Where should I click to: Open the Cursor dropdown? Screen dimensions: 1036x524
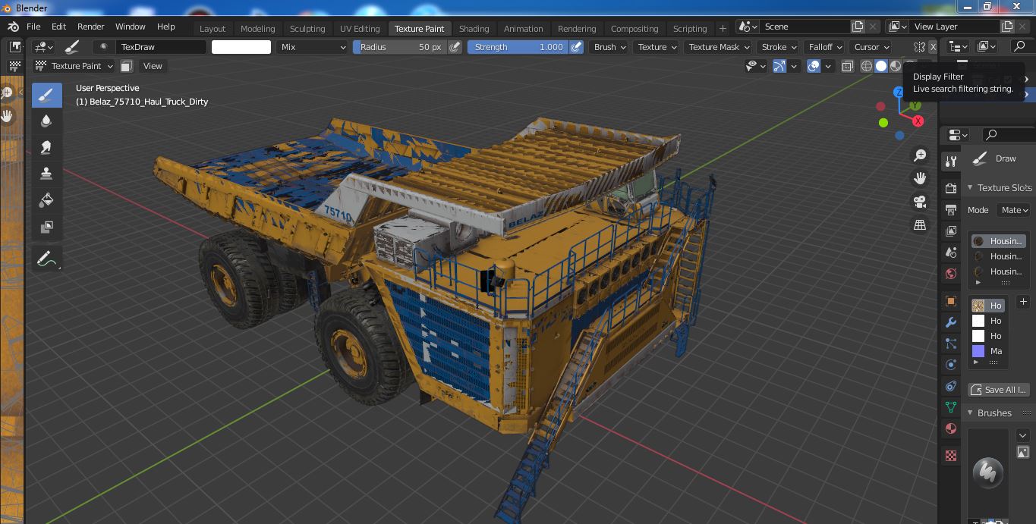[871, 47]
